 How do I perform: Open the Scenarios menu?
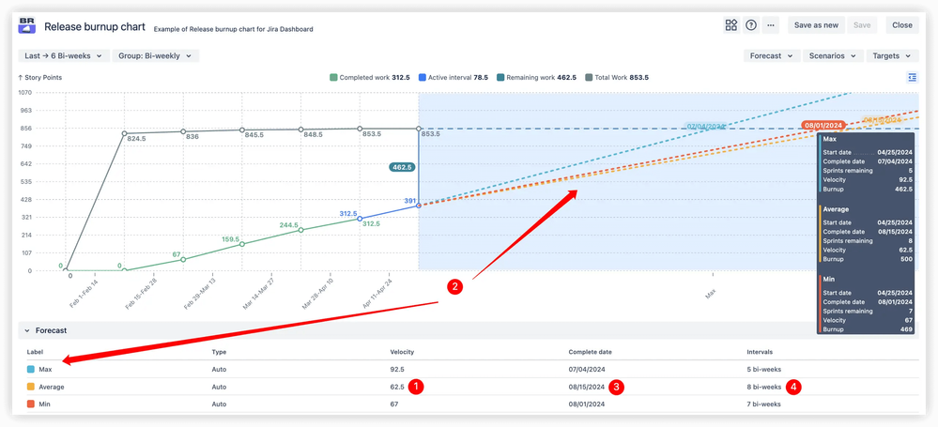pyautogui.click(x=832, y=56)
